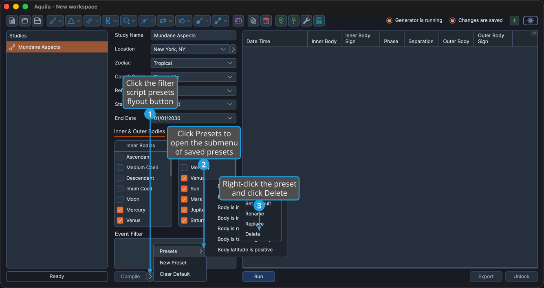Open the Location dropdown showing New York, NY
Screen dimensions: 544x288
190,49
